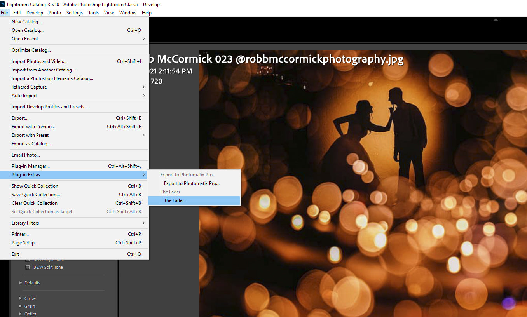Screen dimensions: 527x317
Task: Open the Photo menu
Action: [x=55, y=13]
